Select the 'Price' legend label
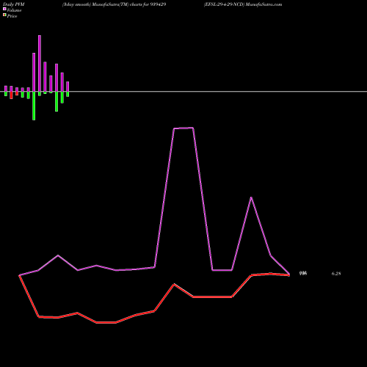 12,16
